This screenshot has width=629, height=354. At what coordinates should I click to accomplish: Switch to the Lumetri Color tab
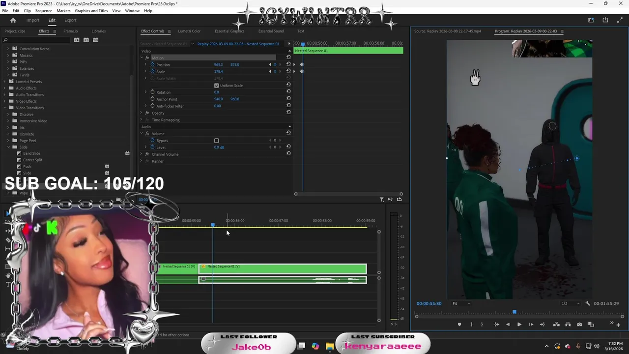189,31
